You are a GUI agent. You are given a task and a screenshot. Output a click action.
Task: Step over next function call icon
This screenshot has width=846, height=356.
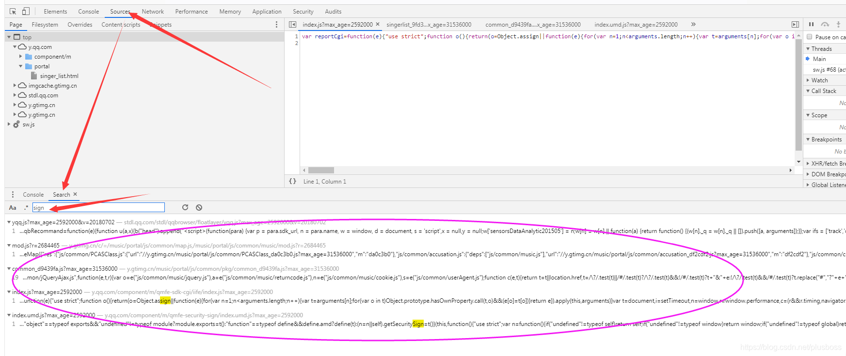pyautogui.click(x=825, y=24)
